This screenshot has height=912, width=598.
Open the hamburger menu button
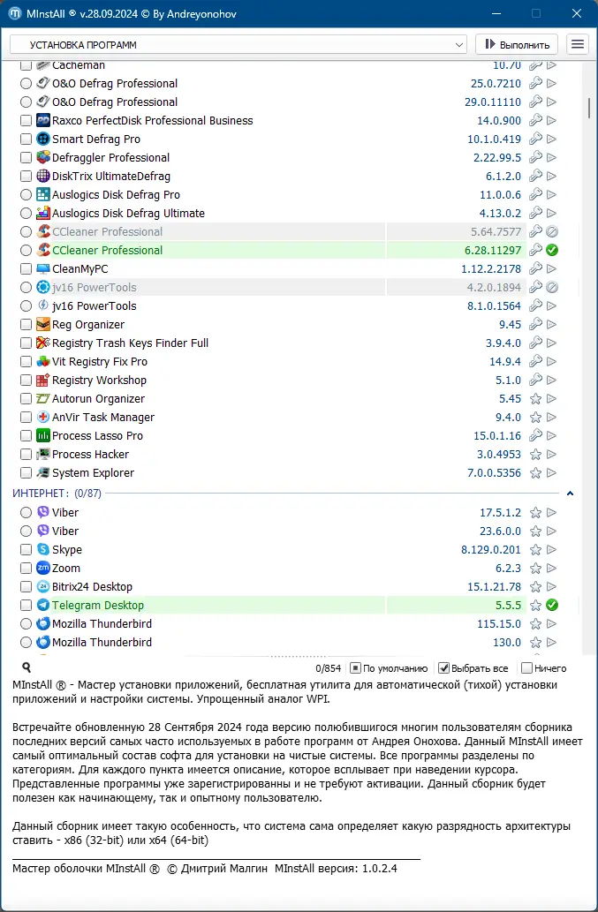[x=578, y=45]
